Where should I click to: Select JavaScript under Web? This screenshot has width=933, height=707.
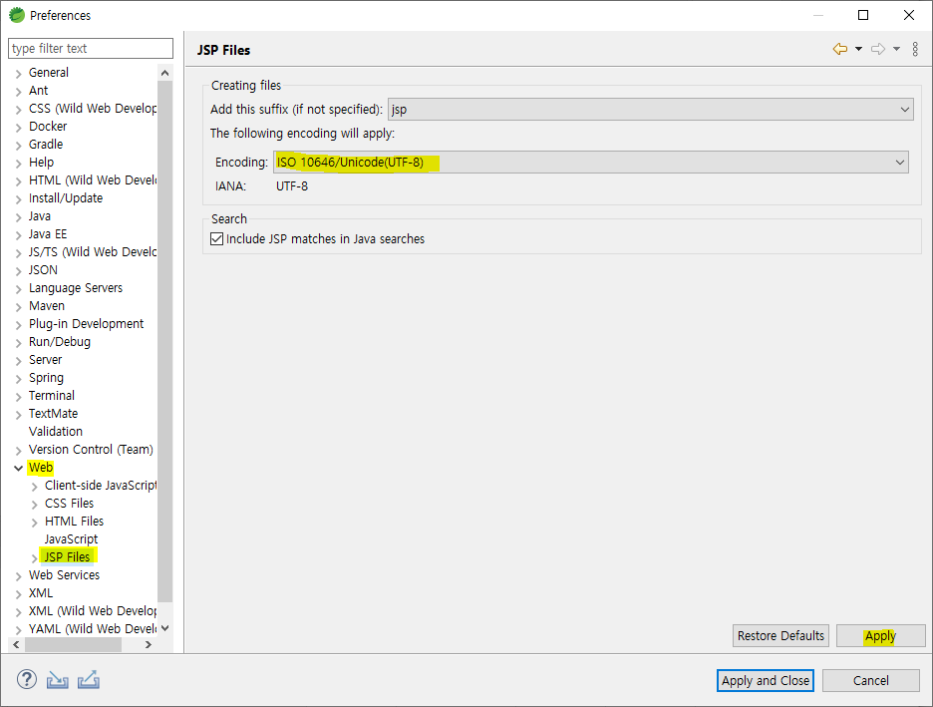[x=71, y=539]
